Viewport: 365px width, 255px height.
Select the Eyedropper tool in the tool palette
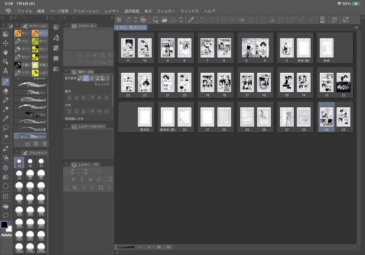(5, 118)
